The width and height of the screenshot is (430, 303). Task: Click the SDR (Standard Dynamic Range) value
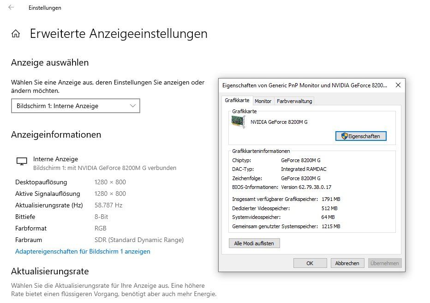139,240
